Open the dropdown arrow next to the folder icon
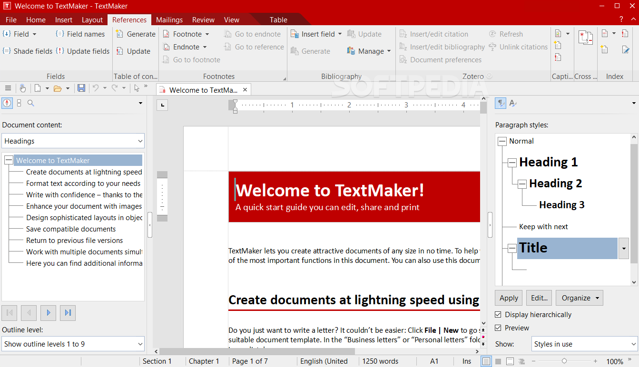Image resolution: width=639 pixels, height=367 pixels. [68, 88]
